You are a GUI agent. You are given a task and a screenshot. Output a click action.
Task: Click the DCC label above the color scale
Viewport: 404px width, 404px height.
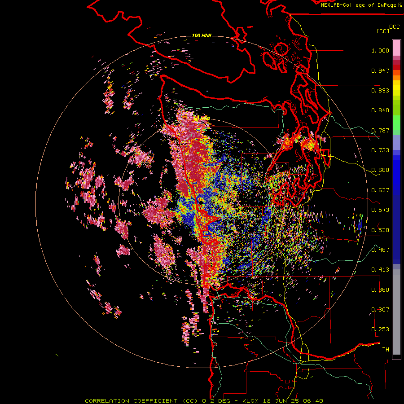[395, 27]
